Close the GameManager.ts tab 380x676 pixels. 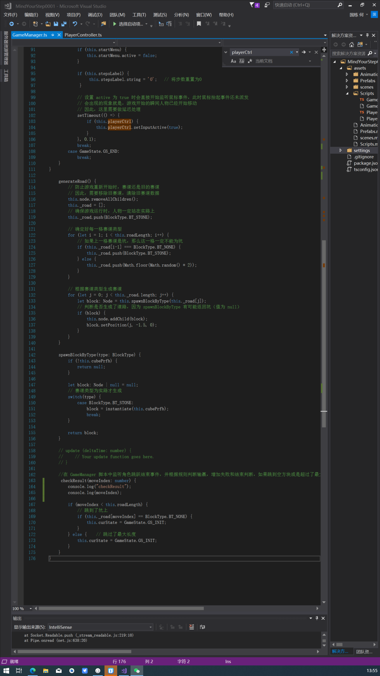click(59, 35)
